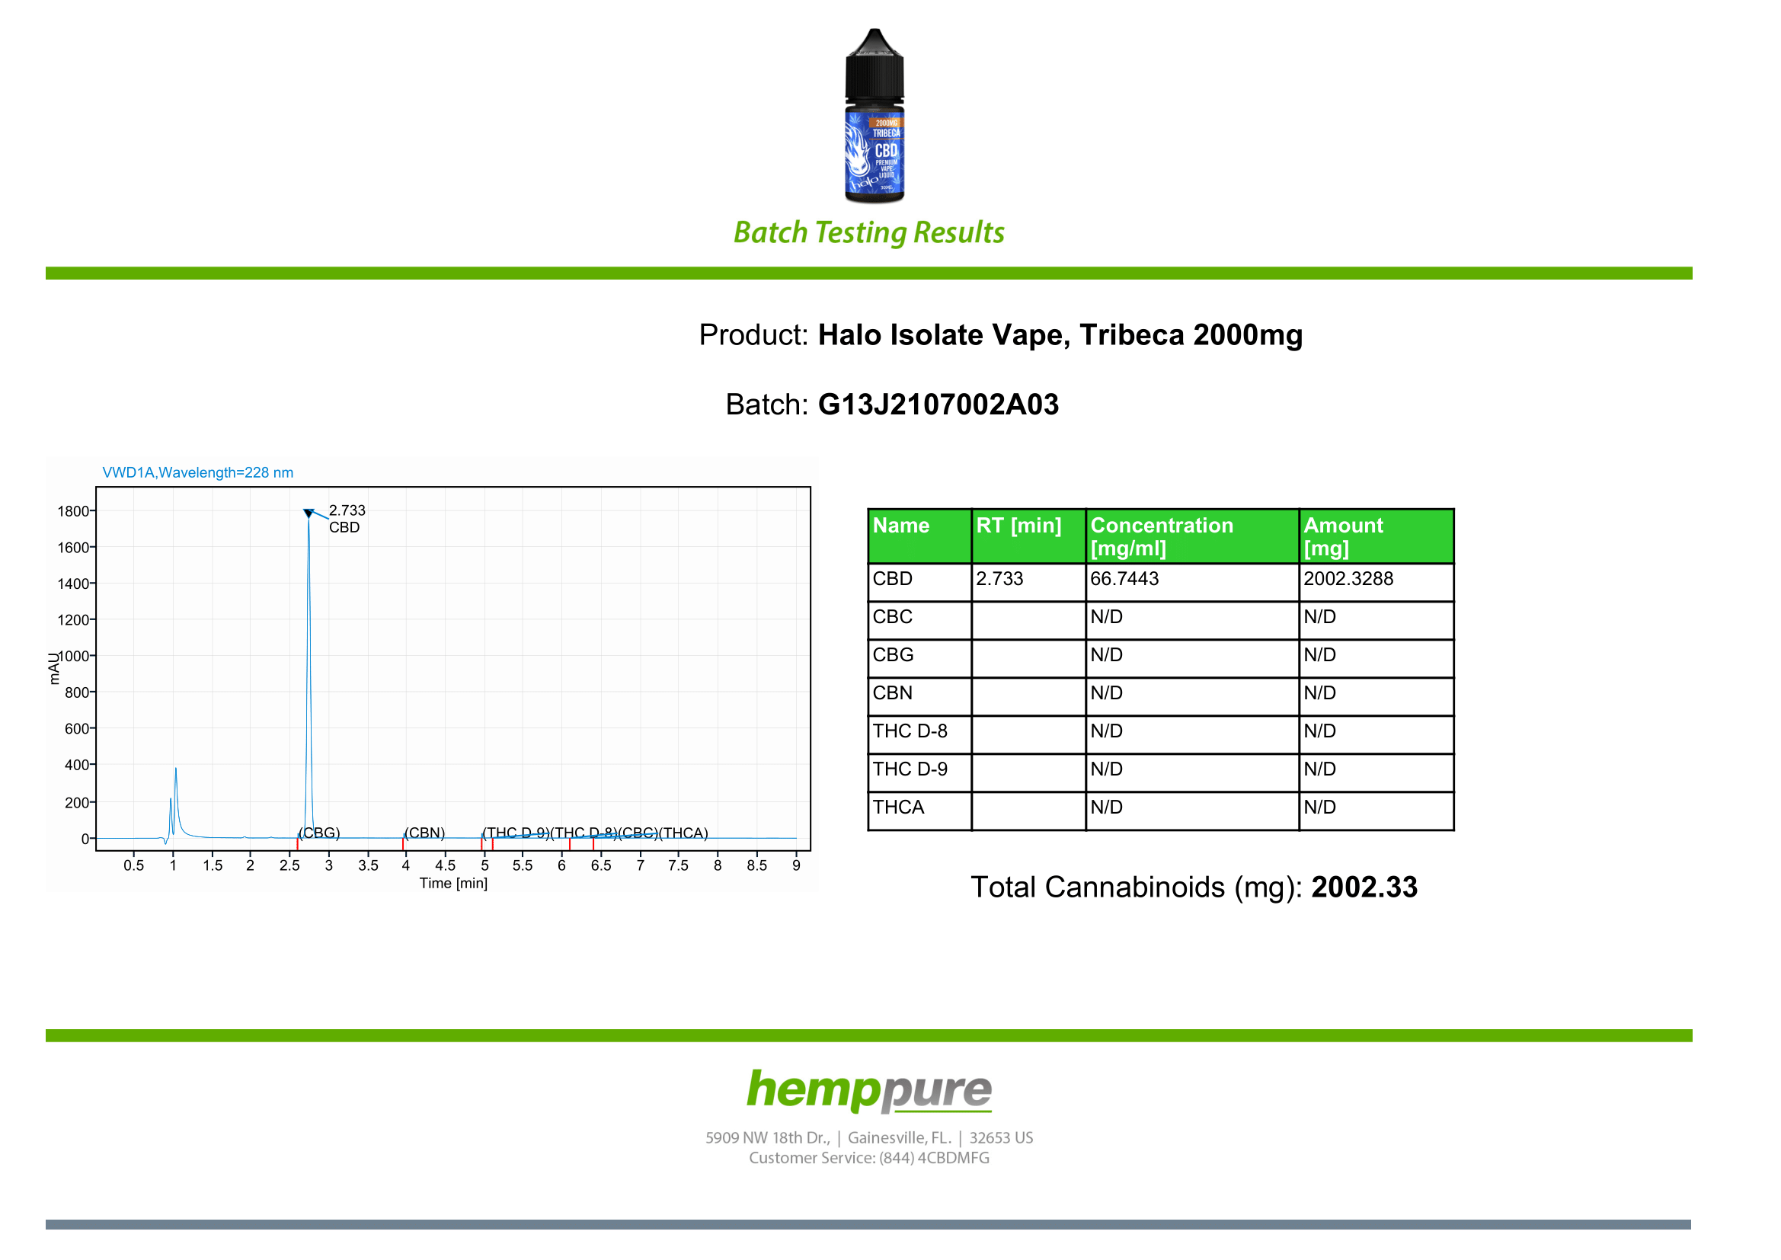The image size is (1781, 1260).
Task: Click 'Amount [mg]' table header
Action: tap(1376, 536)
